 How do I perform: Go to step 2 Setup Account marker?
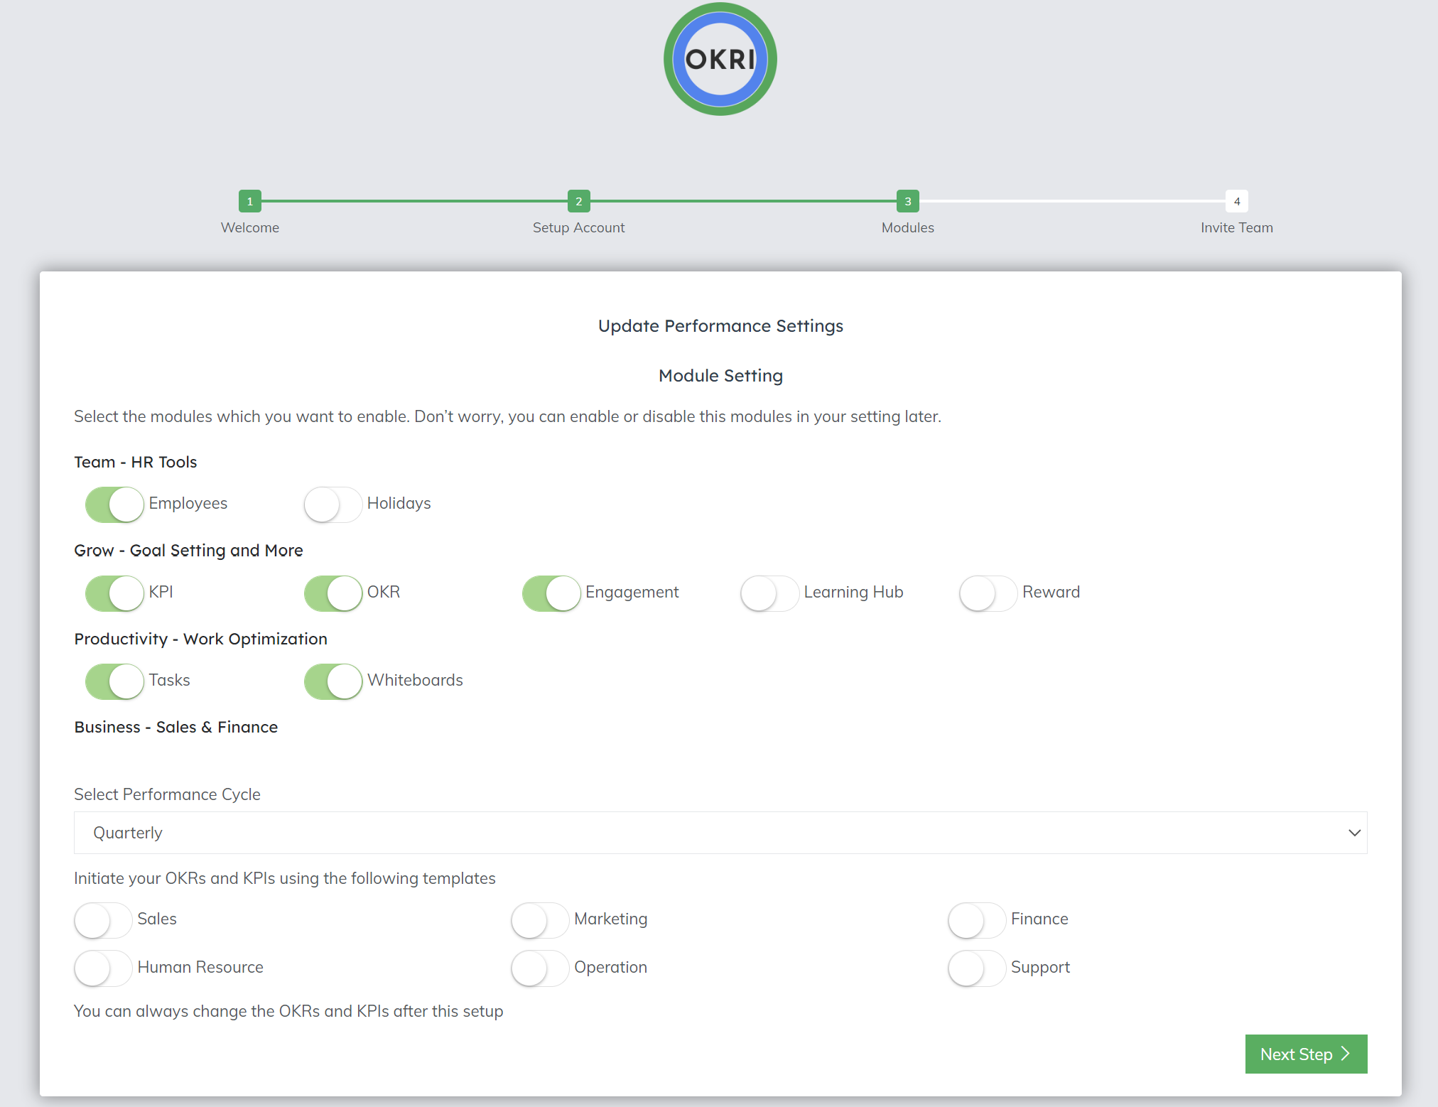click(x=579, y=201)
